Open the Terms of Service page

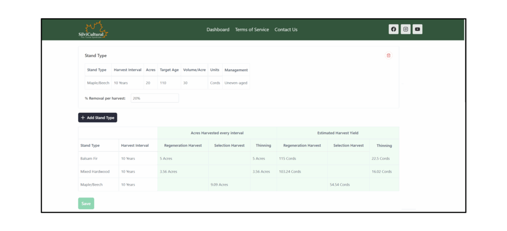(252, 30)
